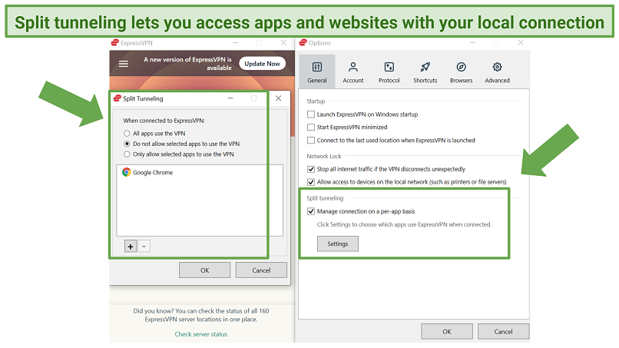Toggle Allow access to local network devices
This screenshot has height=348, width=619.
(x=311, y=182)
